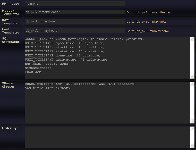The image size is (196, 150).
Task: Click the Where Clause scrollbar up arrow
Action: (x=192, y=84)
